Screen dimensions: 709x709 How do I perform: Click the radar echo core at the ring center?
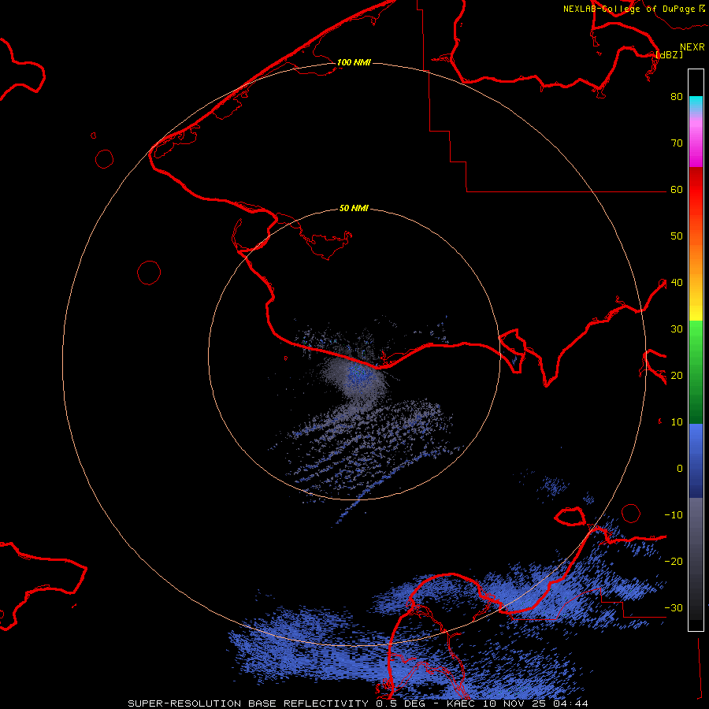360,374
